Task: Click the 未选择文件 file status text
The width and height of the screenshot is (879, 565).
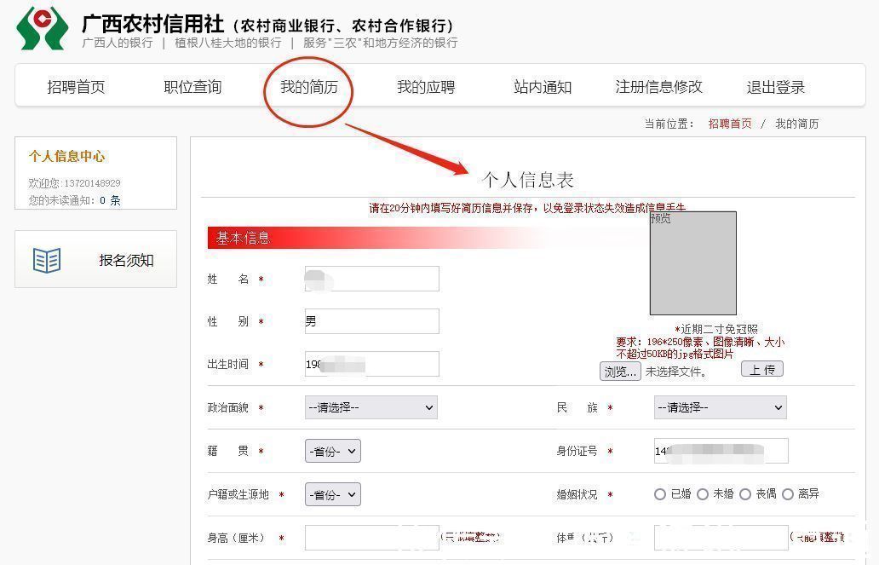Action: pyautogui.click(x=676, y=372)
